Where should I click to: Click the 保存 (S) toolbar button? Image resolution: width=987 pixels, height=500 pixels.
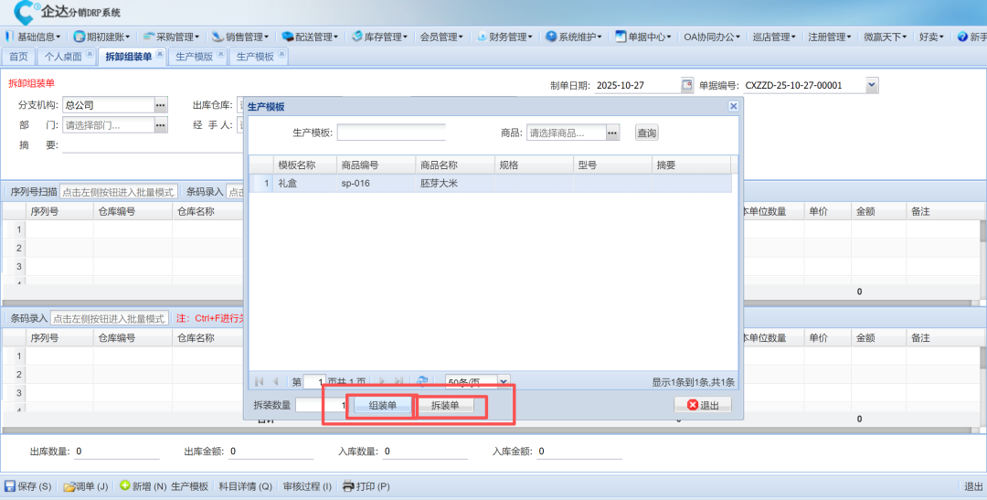pyautogui.click(x=27, y=486)
